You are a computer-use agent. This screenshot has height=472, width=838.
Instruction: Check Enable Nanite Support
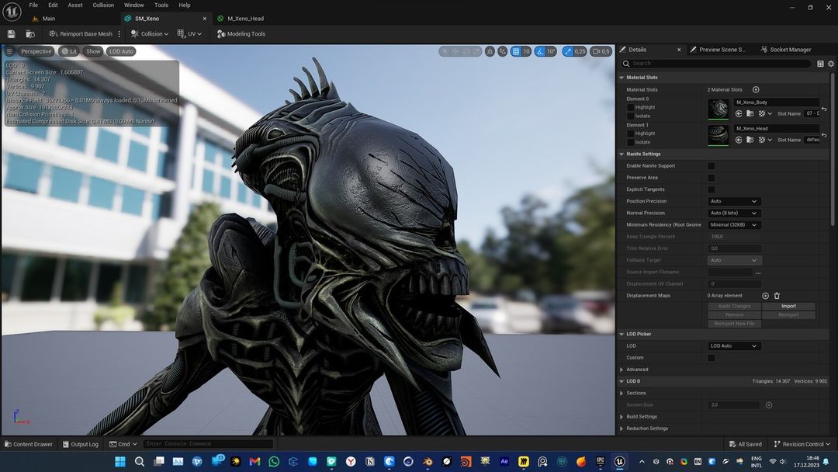tap(712, 166)
